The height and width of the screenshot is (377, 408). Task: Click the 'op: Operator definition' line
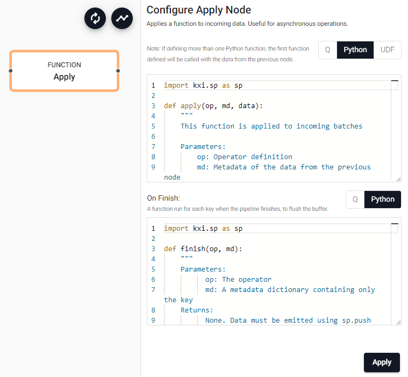click(x=245, y=157)
